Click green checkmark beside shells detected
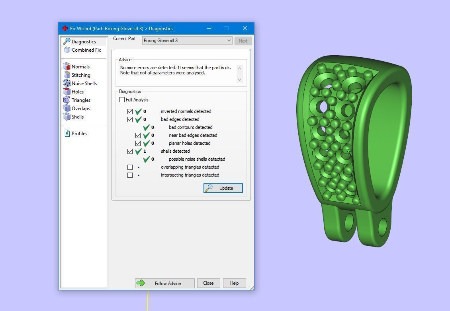450x311 pixels. coord(139,151)
